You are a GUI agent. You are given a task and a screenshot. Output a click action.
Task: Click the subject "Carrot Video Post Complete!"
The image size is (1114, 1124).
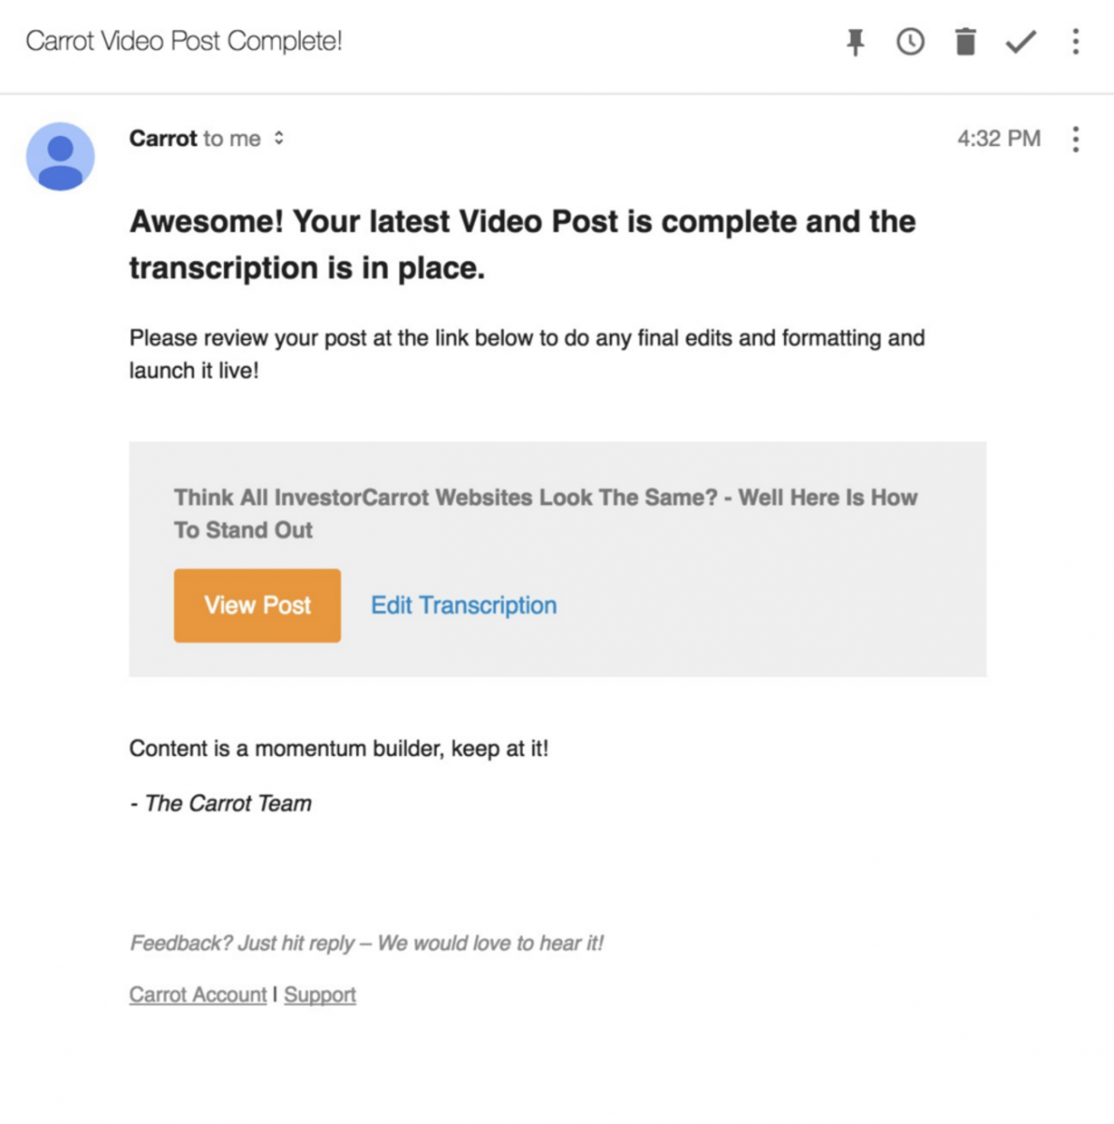click(x=184, y=41)
